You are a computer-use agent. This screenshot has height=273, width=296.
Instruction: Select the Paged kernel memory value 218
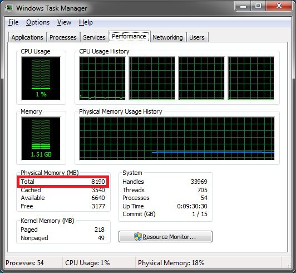point(100,230)
